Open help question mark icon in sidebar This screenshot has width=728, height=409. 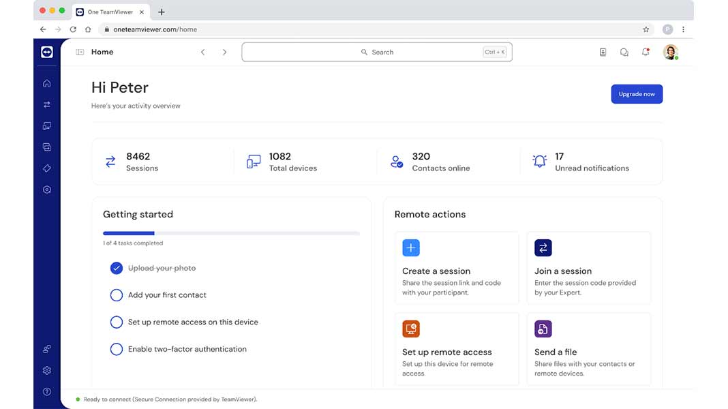47,391
